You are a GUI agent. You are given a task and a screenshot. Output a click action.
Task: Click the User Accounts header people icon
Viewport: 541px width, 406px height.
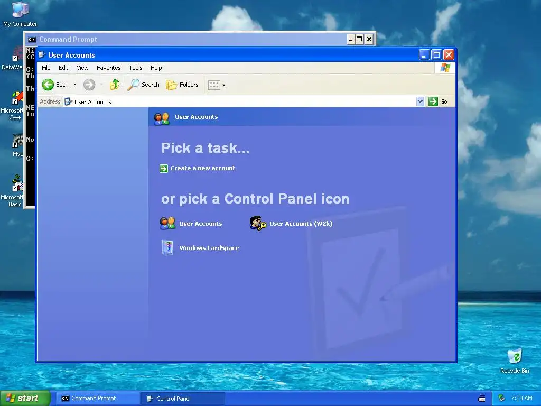[x=162, y=118]
